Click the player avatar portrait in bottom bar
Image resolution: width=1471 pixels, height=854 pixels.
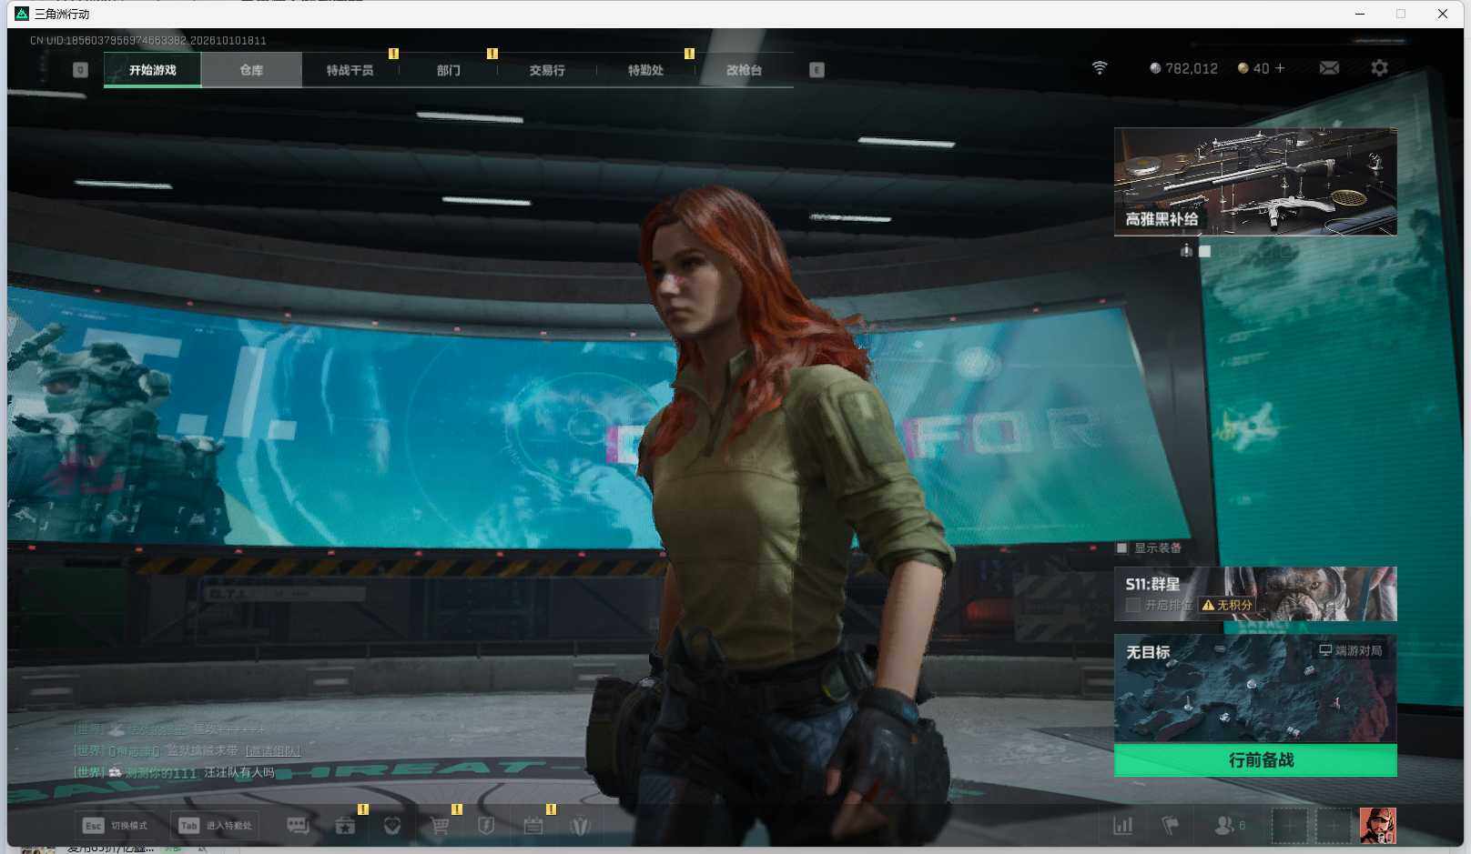pos(1378,826)
